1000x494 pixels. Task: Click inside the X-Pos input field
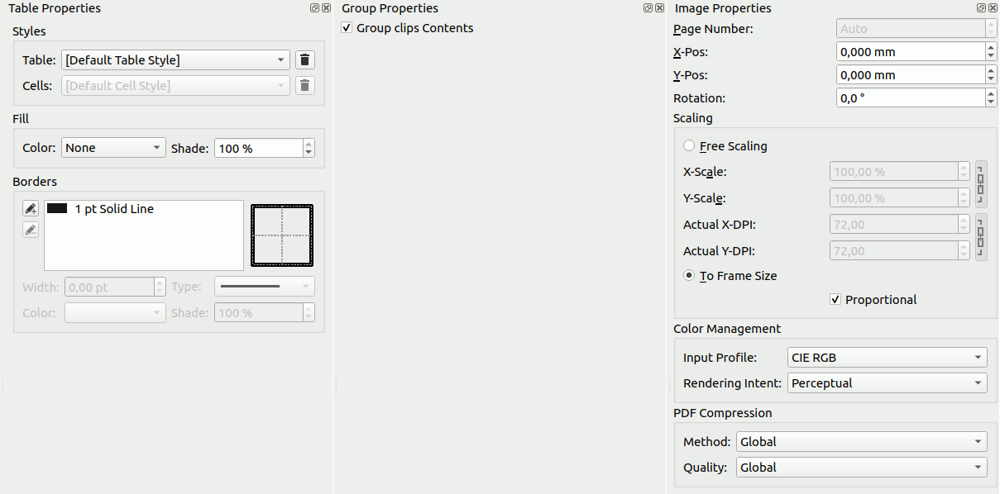coord(909,52)
